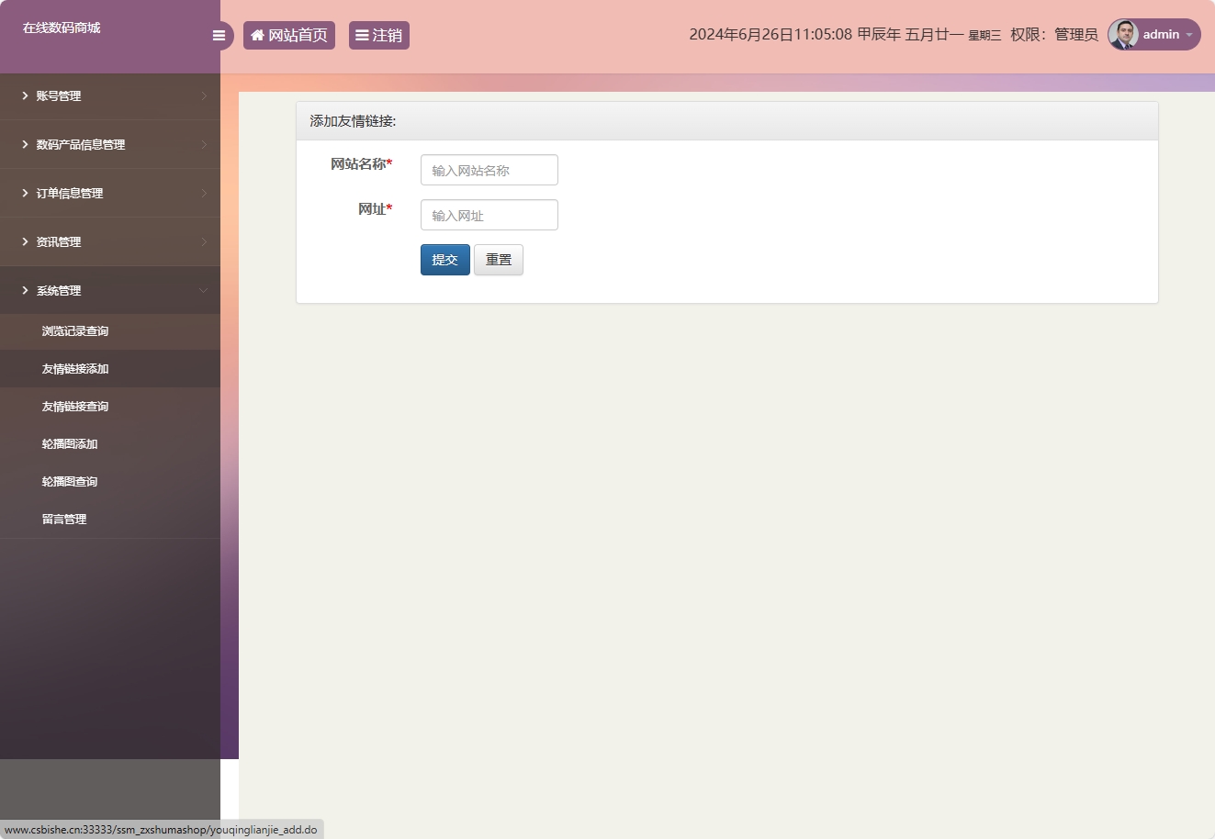Expand 资讯管理 with its right chevron
The image size is (1215, 839).
tap(204, 241)
